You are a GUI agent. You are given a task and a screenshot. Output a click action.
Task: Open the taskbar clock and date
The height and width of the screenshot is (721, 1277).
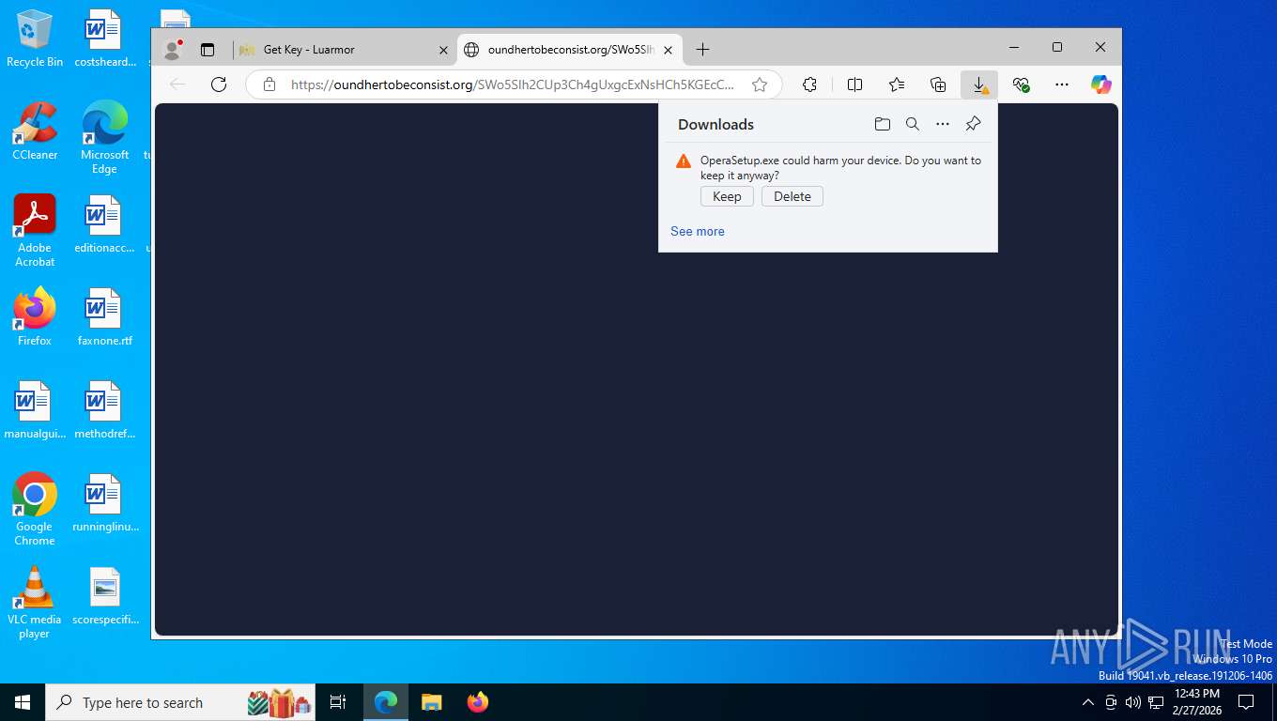click(1197, 702)
